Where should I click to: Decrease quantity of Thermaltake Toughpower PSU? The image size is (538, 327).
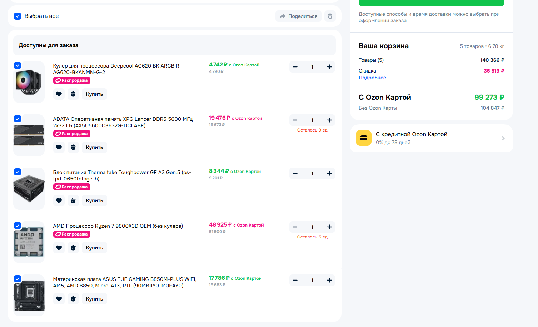[295, 173]
